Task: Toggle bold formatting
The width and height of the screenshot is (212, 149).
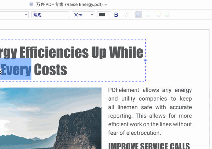Action: (116, 15)
